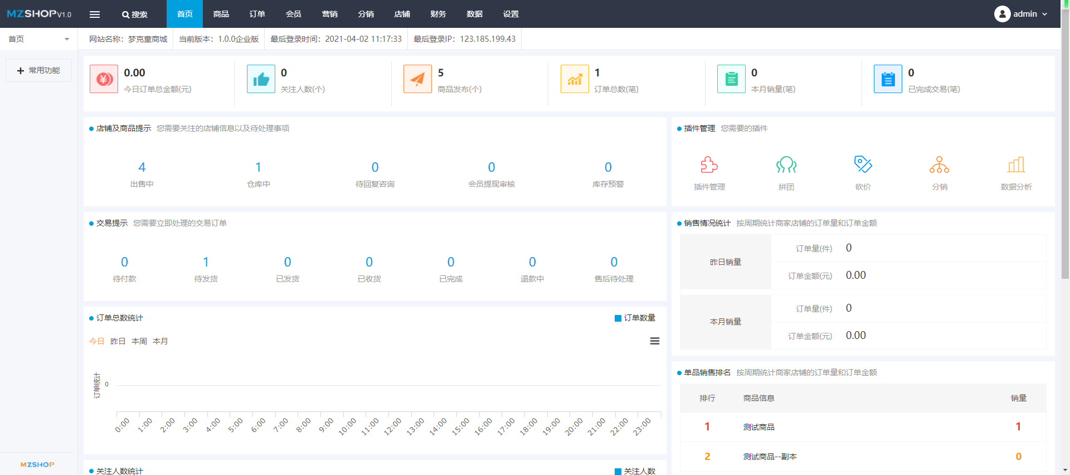Click the orange paper plane 商品发布 icon

pos(417,79)
